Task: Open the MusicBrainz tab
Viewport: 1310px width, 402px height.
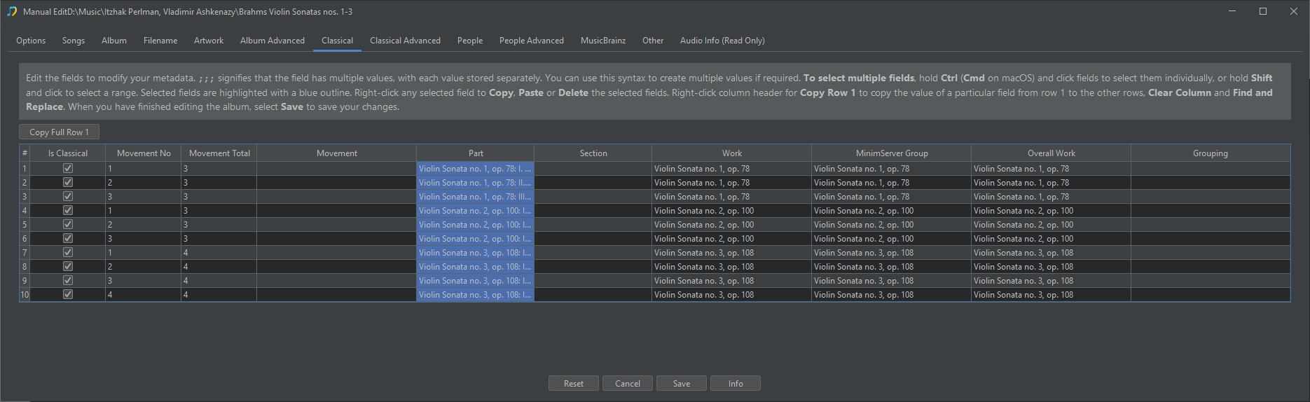Action: coord(603,41)
